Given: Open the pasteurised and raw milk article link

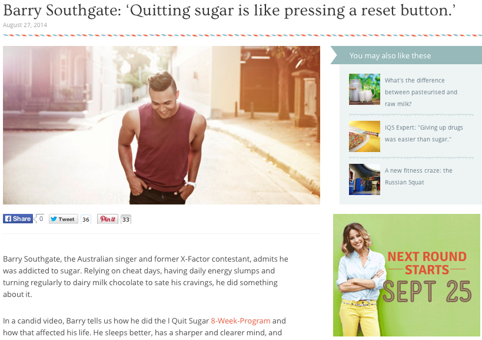Looking at the screenshot, I should 421,92.
